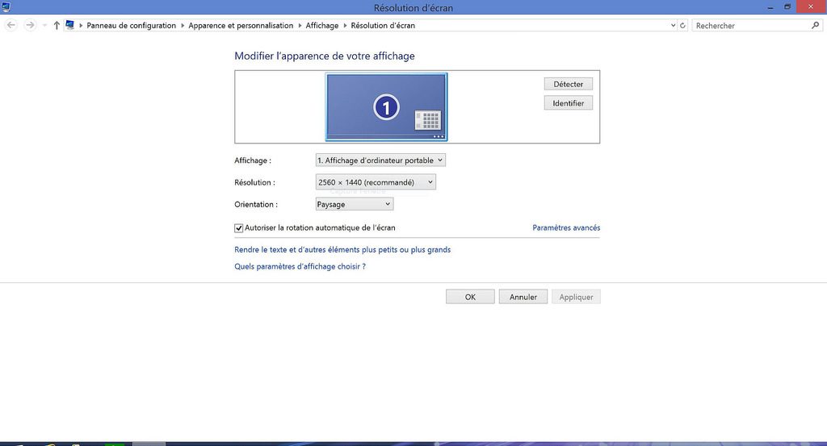This screenshot has width=827, height=446.
Task: Go to Apparence et personnalisation breadcrumb
Action: 241,26
